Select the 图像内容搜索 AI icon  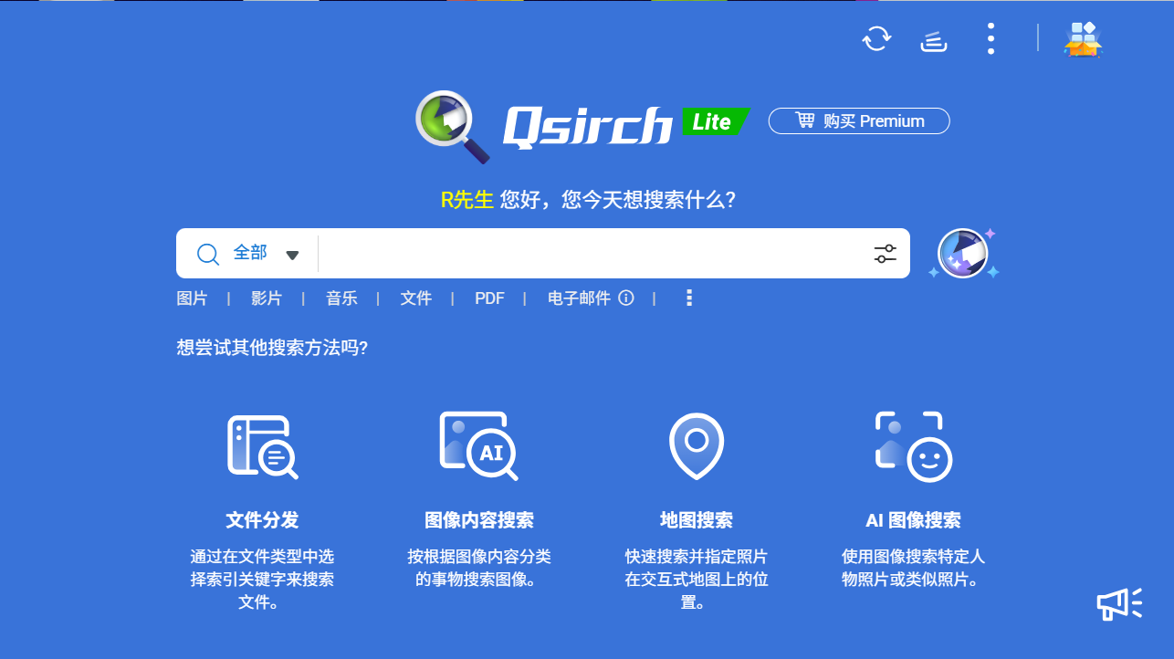[478, 446]
